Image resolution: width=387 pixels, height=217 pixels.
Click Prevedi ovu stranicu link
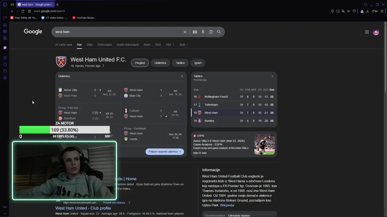(x=114, y=203)
